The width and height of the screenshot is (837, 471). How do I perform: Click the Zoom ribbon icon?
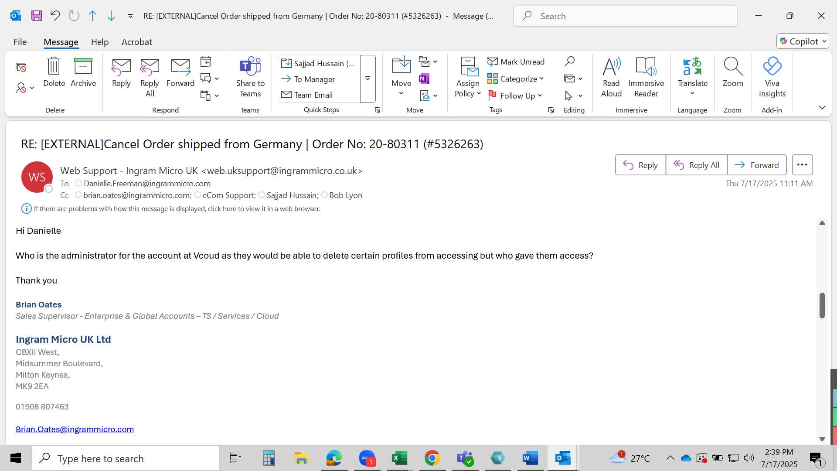[733, 72]
